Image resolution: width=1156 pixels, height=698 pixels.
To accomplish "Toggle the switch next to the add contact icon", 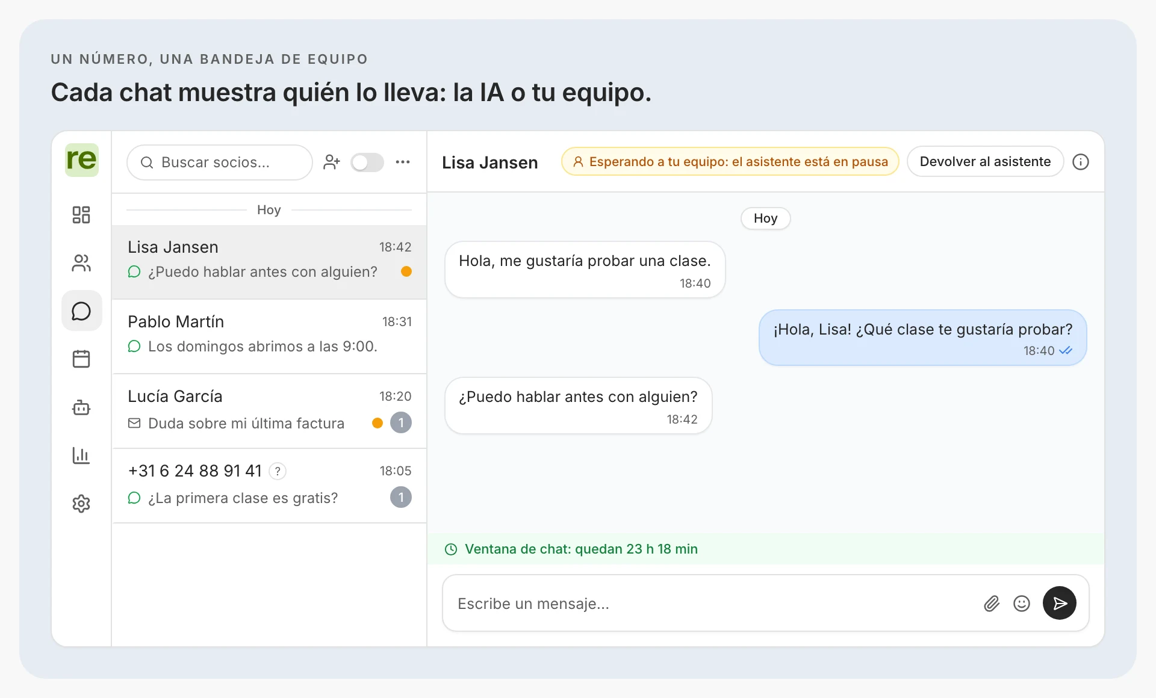I will [x=367, y=162].
